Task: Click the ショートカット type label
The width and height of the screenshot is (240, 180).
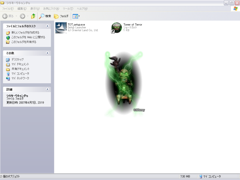Action: pyautogui.click(x=130, y=27)
